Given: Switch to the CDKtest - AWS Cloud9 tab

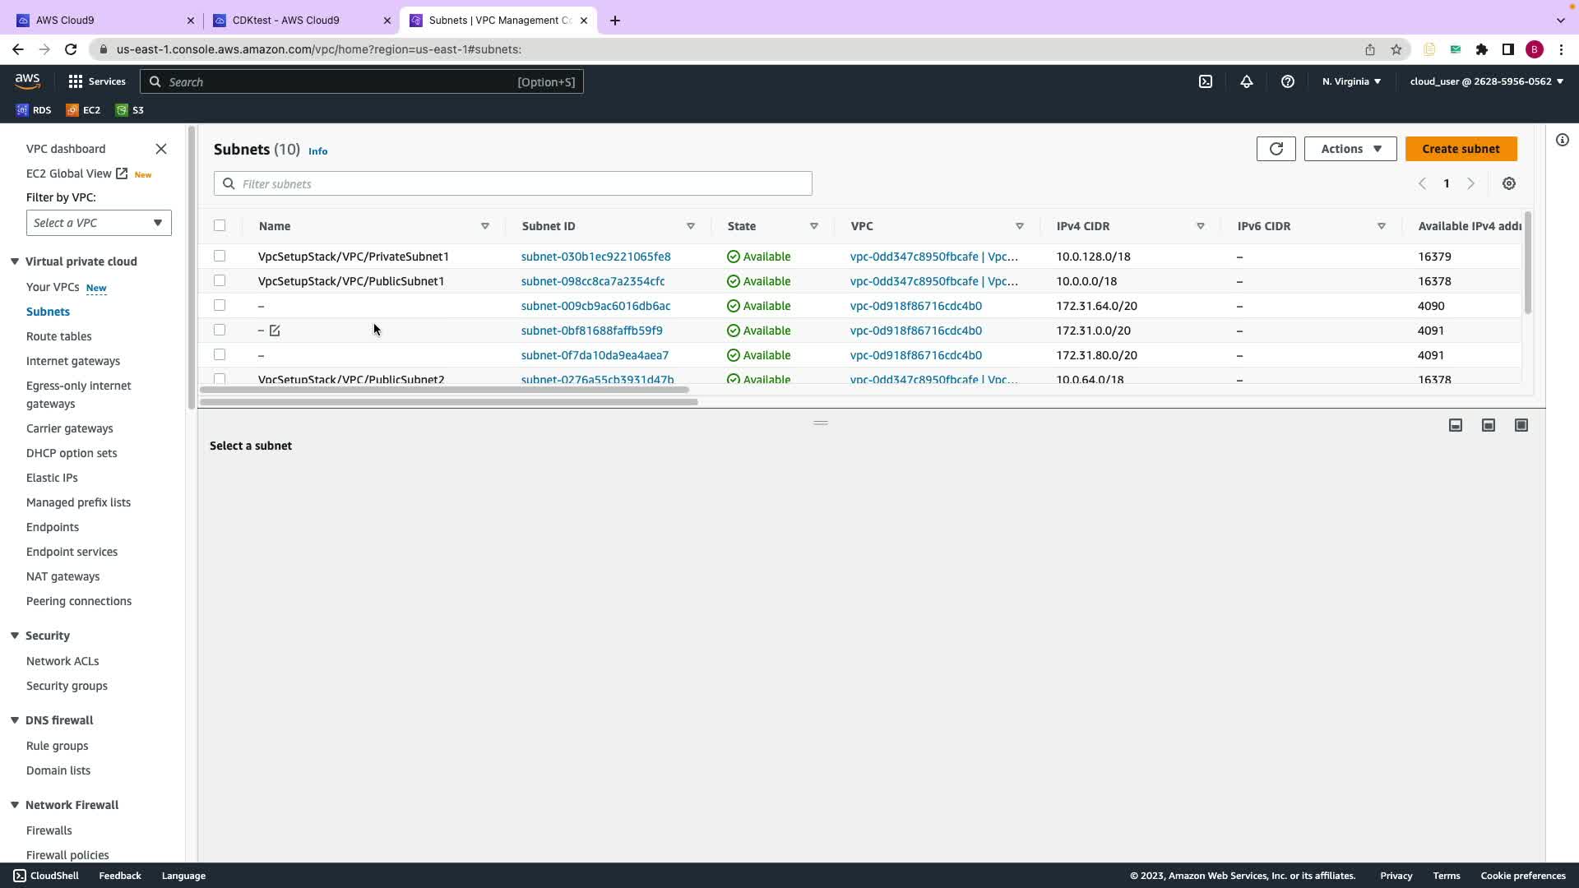Looking at the screenshot, I should tap(285, 20).
